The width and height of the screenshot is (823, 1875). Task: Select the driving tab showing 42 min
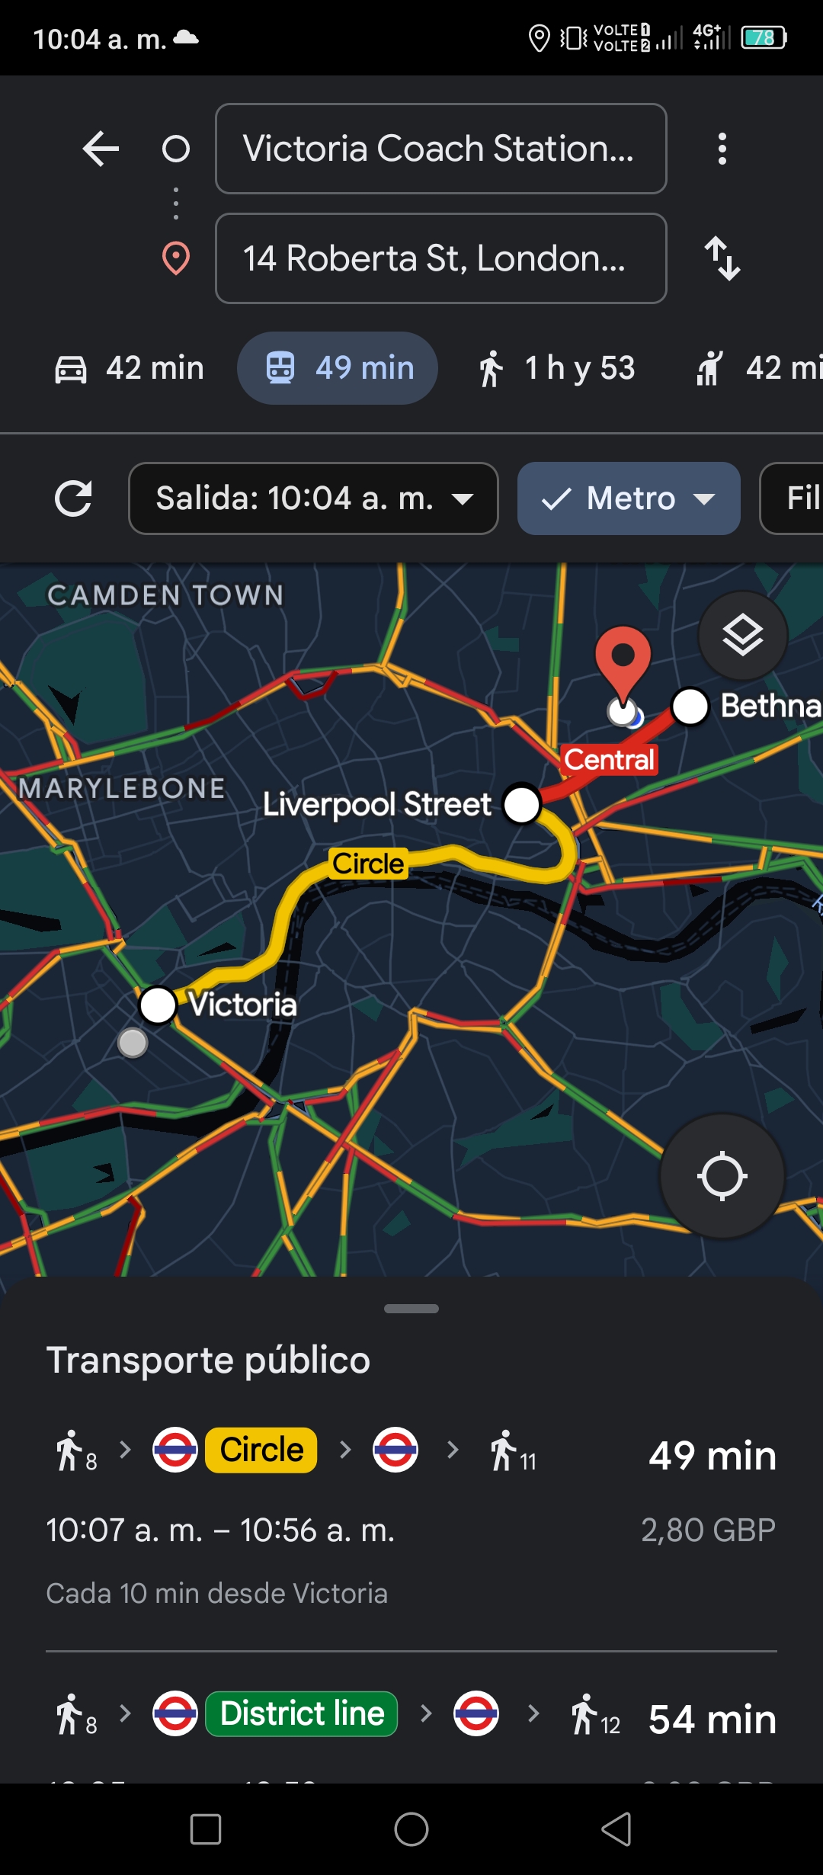130,368
